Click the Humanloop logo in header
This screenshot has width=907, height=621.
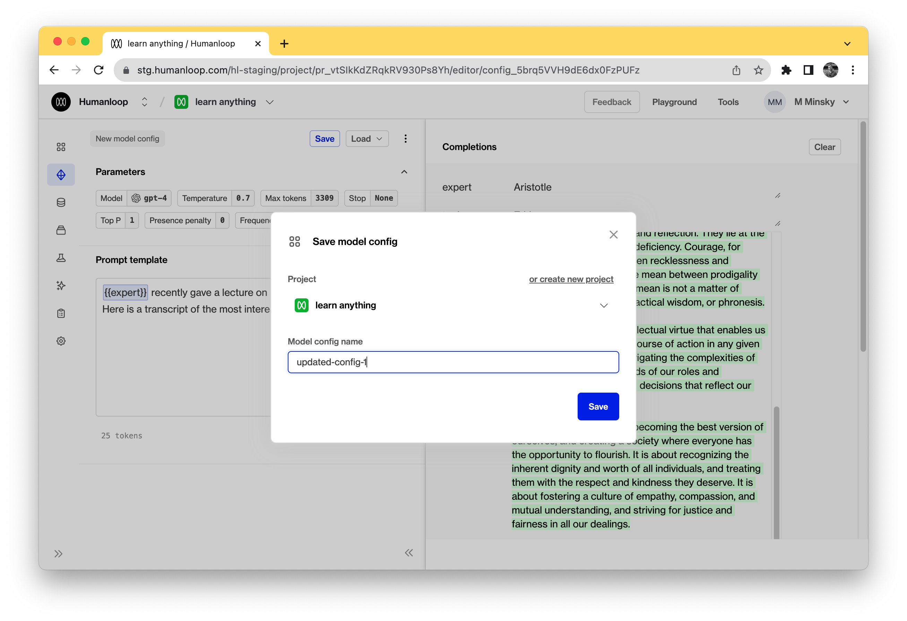61,102
